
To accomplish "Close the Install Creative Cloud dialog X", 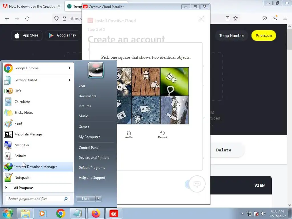I will click(x=201, y=19).
